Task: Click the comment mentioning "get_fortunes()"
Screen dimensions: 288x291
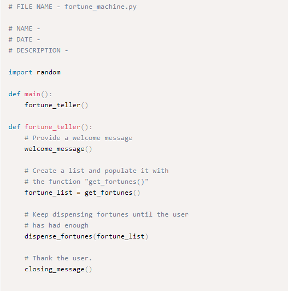Action: coord(86,182)
